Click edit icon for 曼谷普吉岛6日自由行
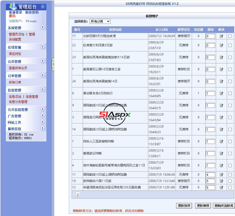 coord(221,93)
